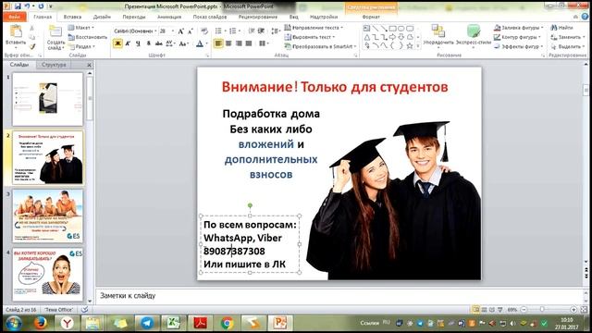Toggle underline (Ч) formatting
592x333 pixels.
(x=138, y=43)
